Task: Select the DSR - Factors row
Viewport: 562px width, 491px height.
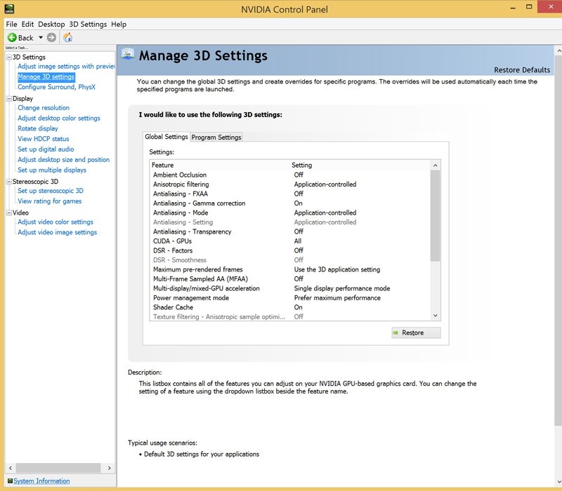Action: 290,250
